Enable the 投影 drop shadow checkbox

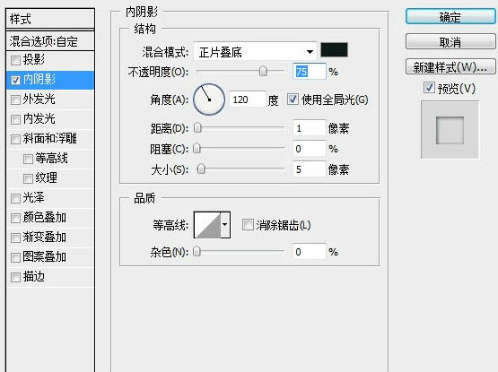(15, 60)
